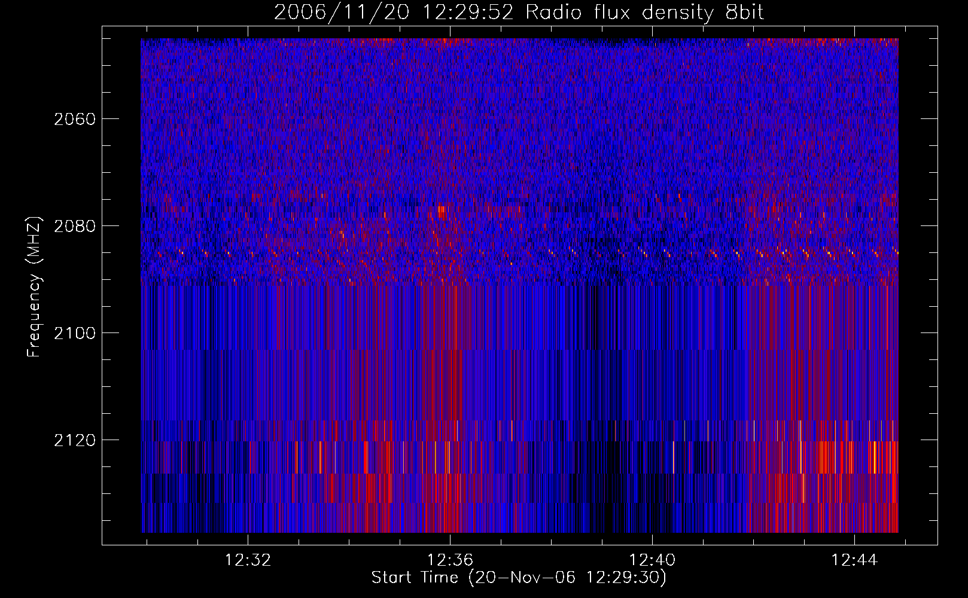Click the 2060 frequency tick label
Image resolution: width=968 pixels, height=598 pixels.
point(75,119)
